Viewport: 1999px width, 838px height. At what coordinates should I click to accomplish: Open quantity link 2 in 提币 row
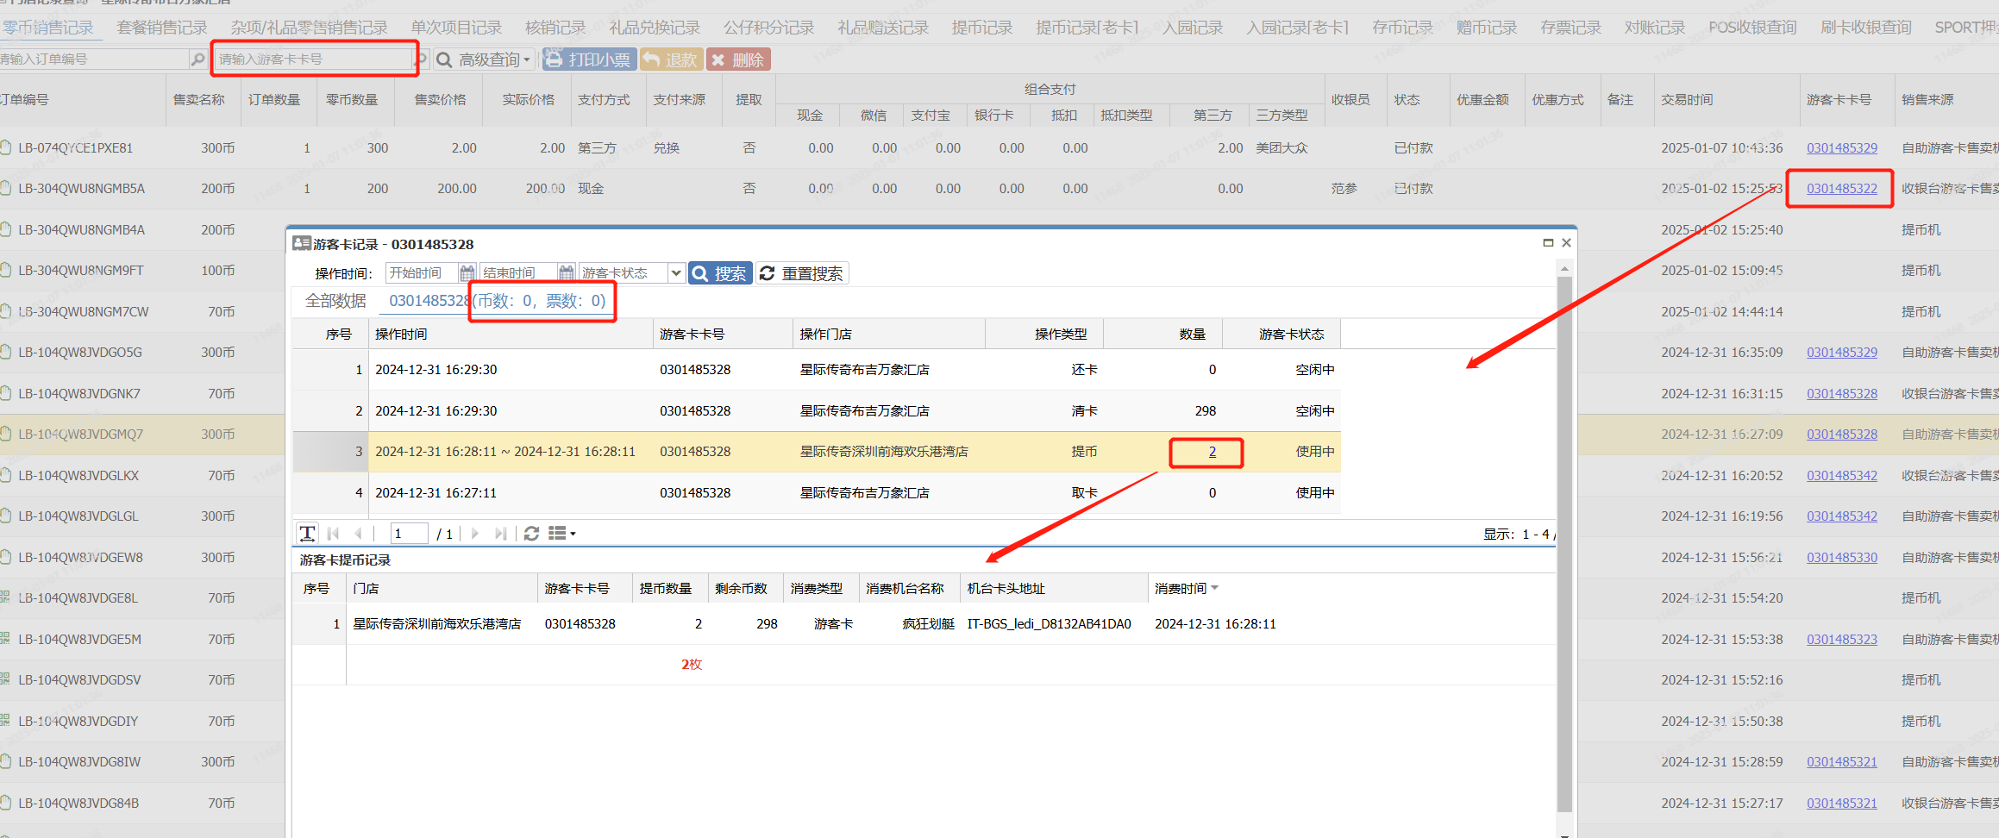pos(1212,452)
